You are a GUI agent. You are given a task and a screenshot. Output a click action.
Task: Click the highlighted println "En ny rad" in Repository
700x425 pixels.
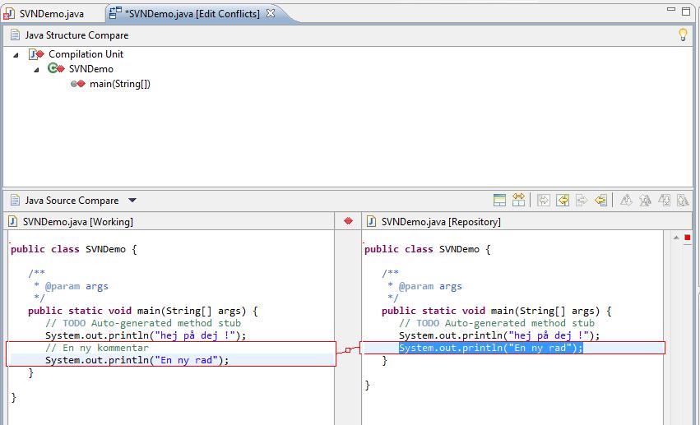(491, 348)
